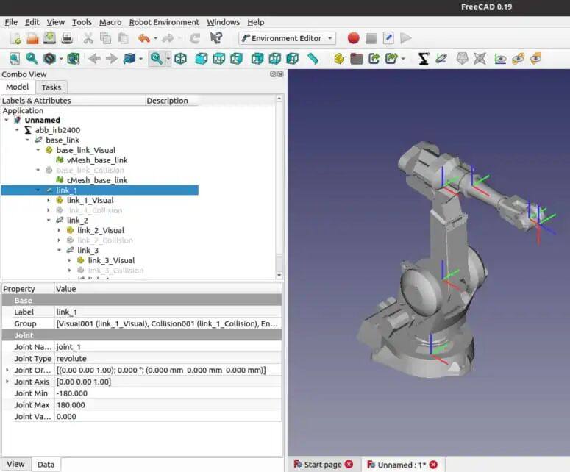Set isometric view with the cube icon
Image resolution: width=570 pixels, height=472 pixels.
pos(181,58)
